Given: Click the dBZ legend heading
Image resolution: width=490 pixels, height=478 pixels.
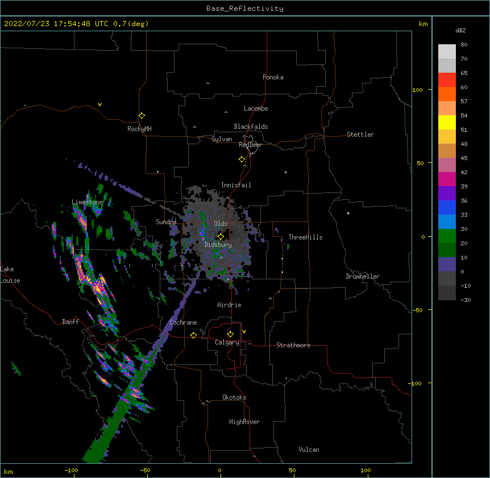Looking at the screenshot, I should (x=460, y=30).
